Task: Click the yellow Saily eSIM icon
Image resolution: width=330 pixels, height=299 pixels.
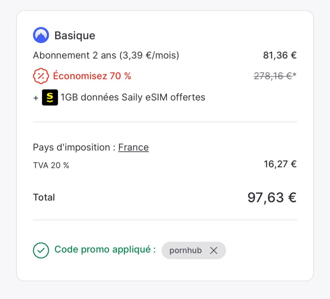Action: coord(50,97)
